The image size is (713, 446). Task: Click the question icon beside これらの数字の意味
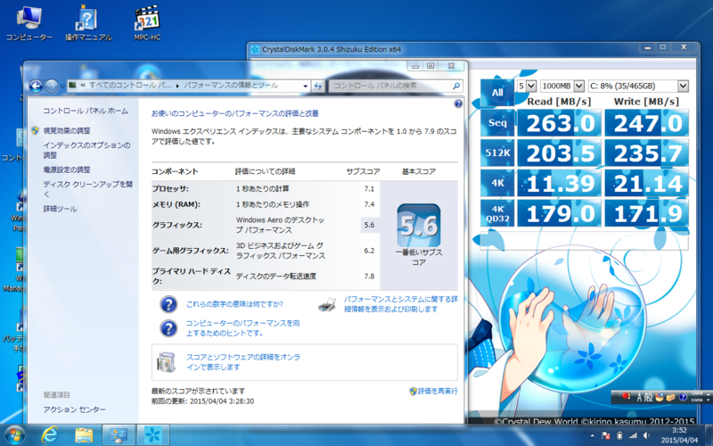coord(168,304)
